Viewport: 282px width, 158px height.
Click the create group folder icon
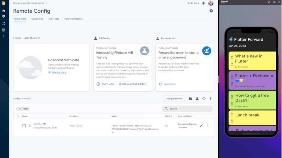tap(191, 99)
